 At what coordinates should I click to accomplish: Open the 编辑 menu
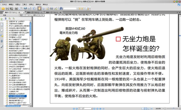(11, 5)
